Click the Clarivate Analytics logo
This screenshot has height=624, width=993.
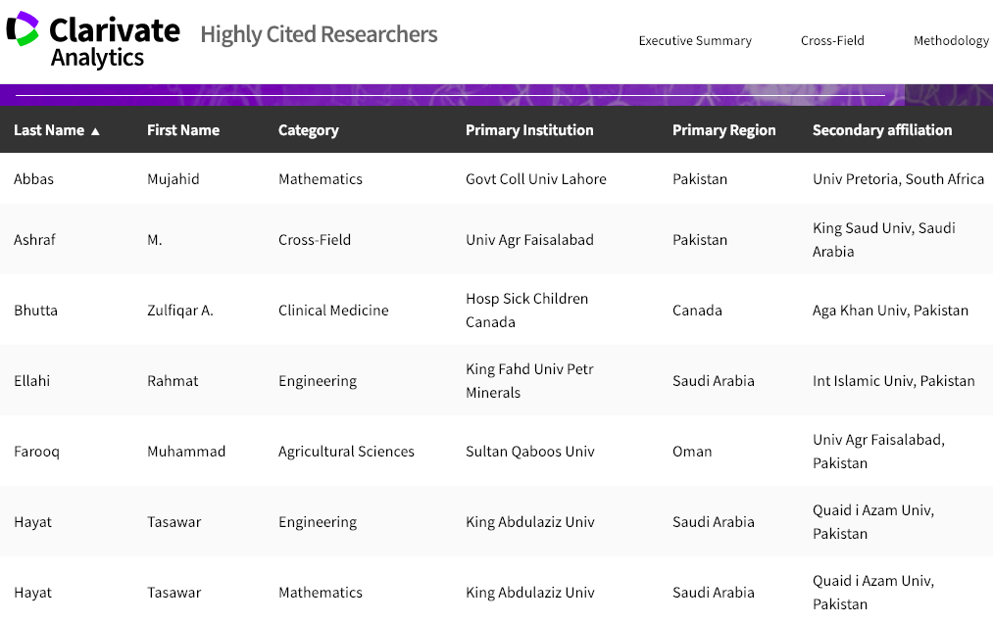click(93, 41)
